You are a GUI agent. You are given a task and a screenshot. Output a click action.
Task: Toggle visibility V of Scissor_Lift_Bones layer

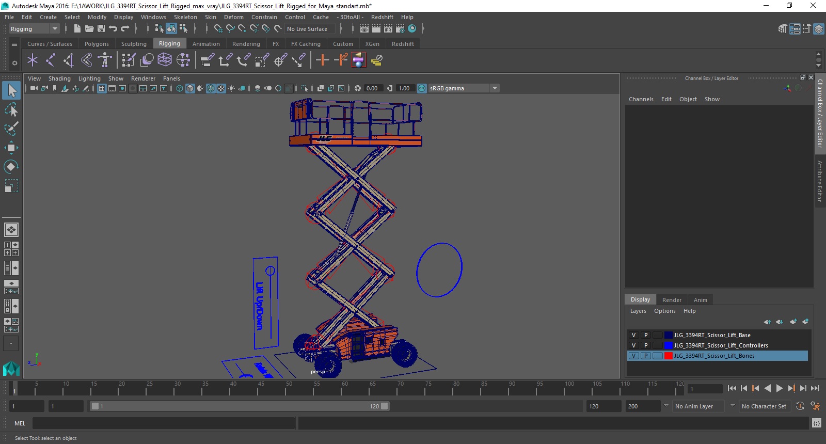(633, 356)
